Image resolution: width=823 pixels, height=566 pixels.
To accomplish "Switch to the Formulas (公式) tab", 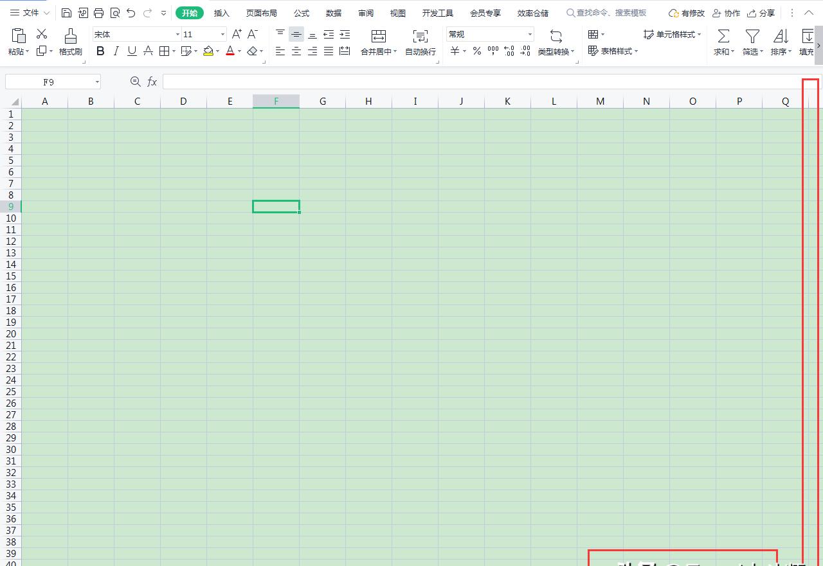I will 302,13.
